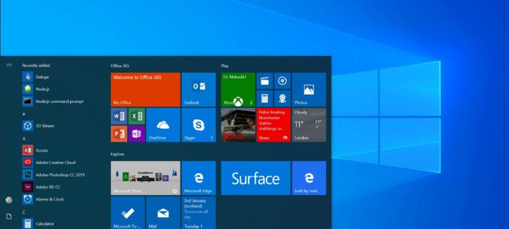Open alphabet jump list via # header
Image resolution: width=509 pixels, height=229 pixels.
coord(24,114)
